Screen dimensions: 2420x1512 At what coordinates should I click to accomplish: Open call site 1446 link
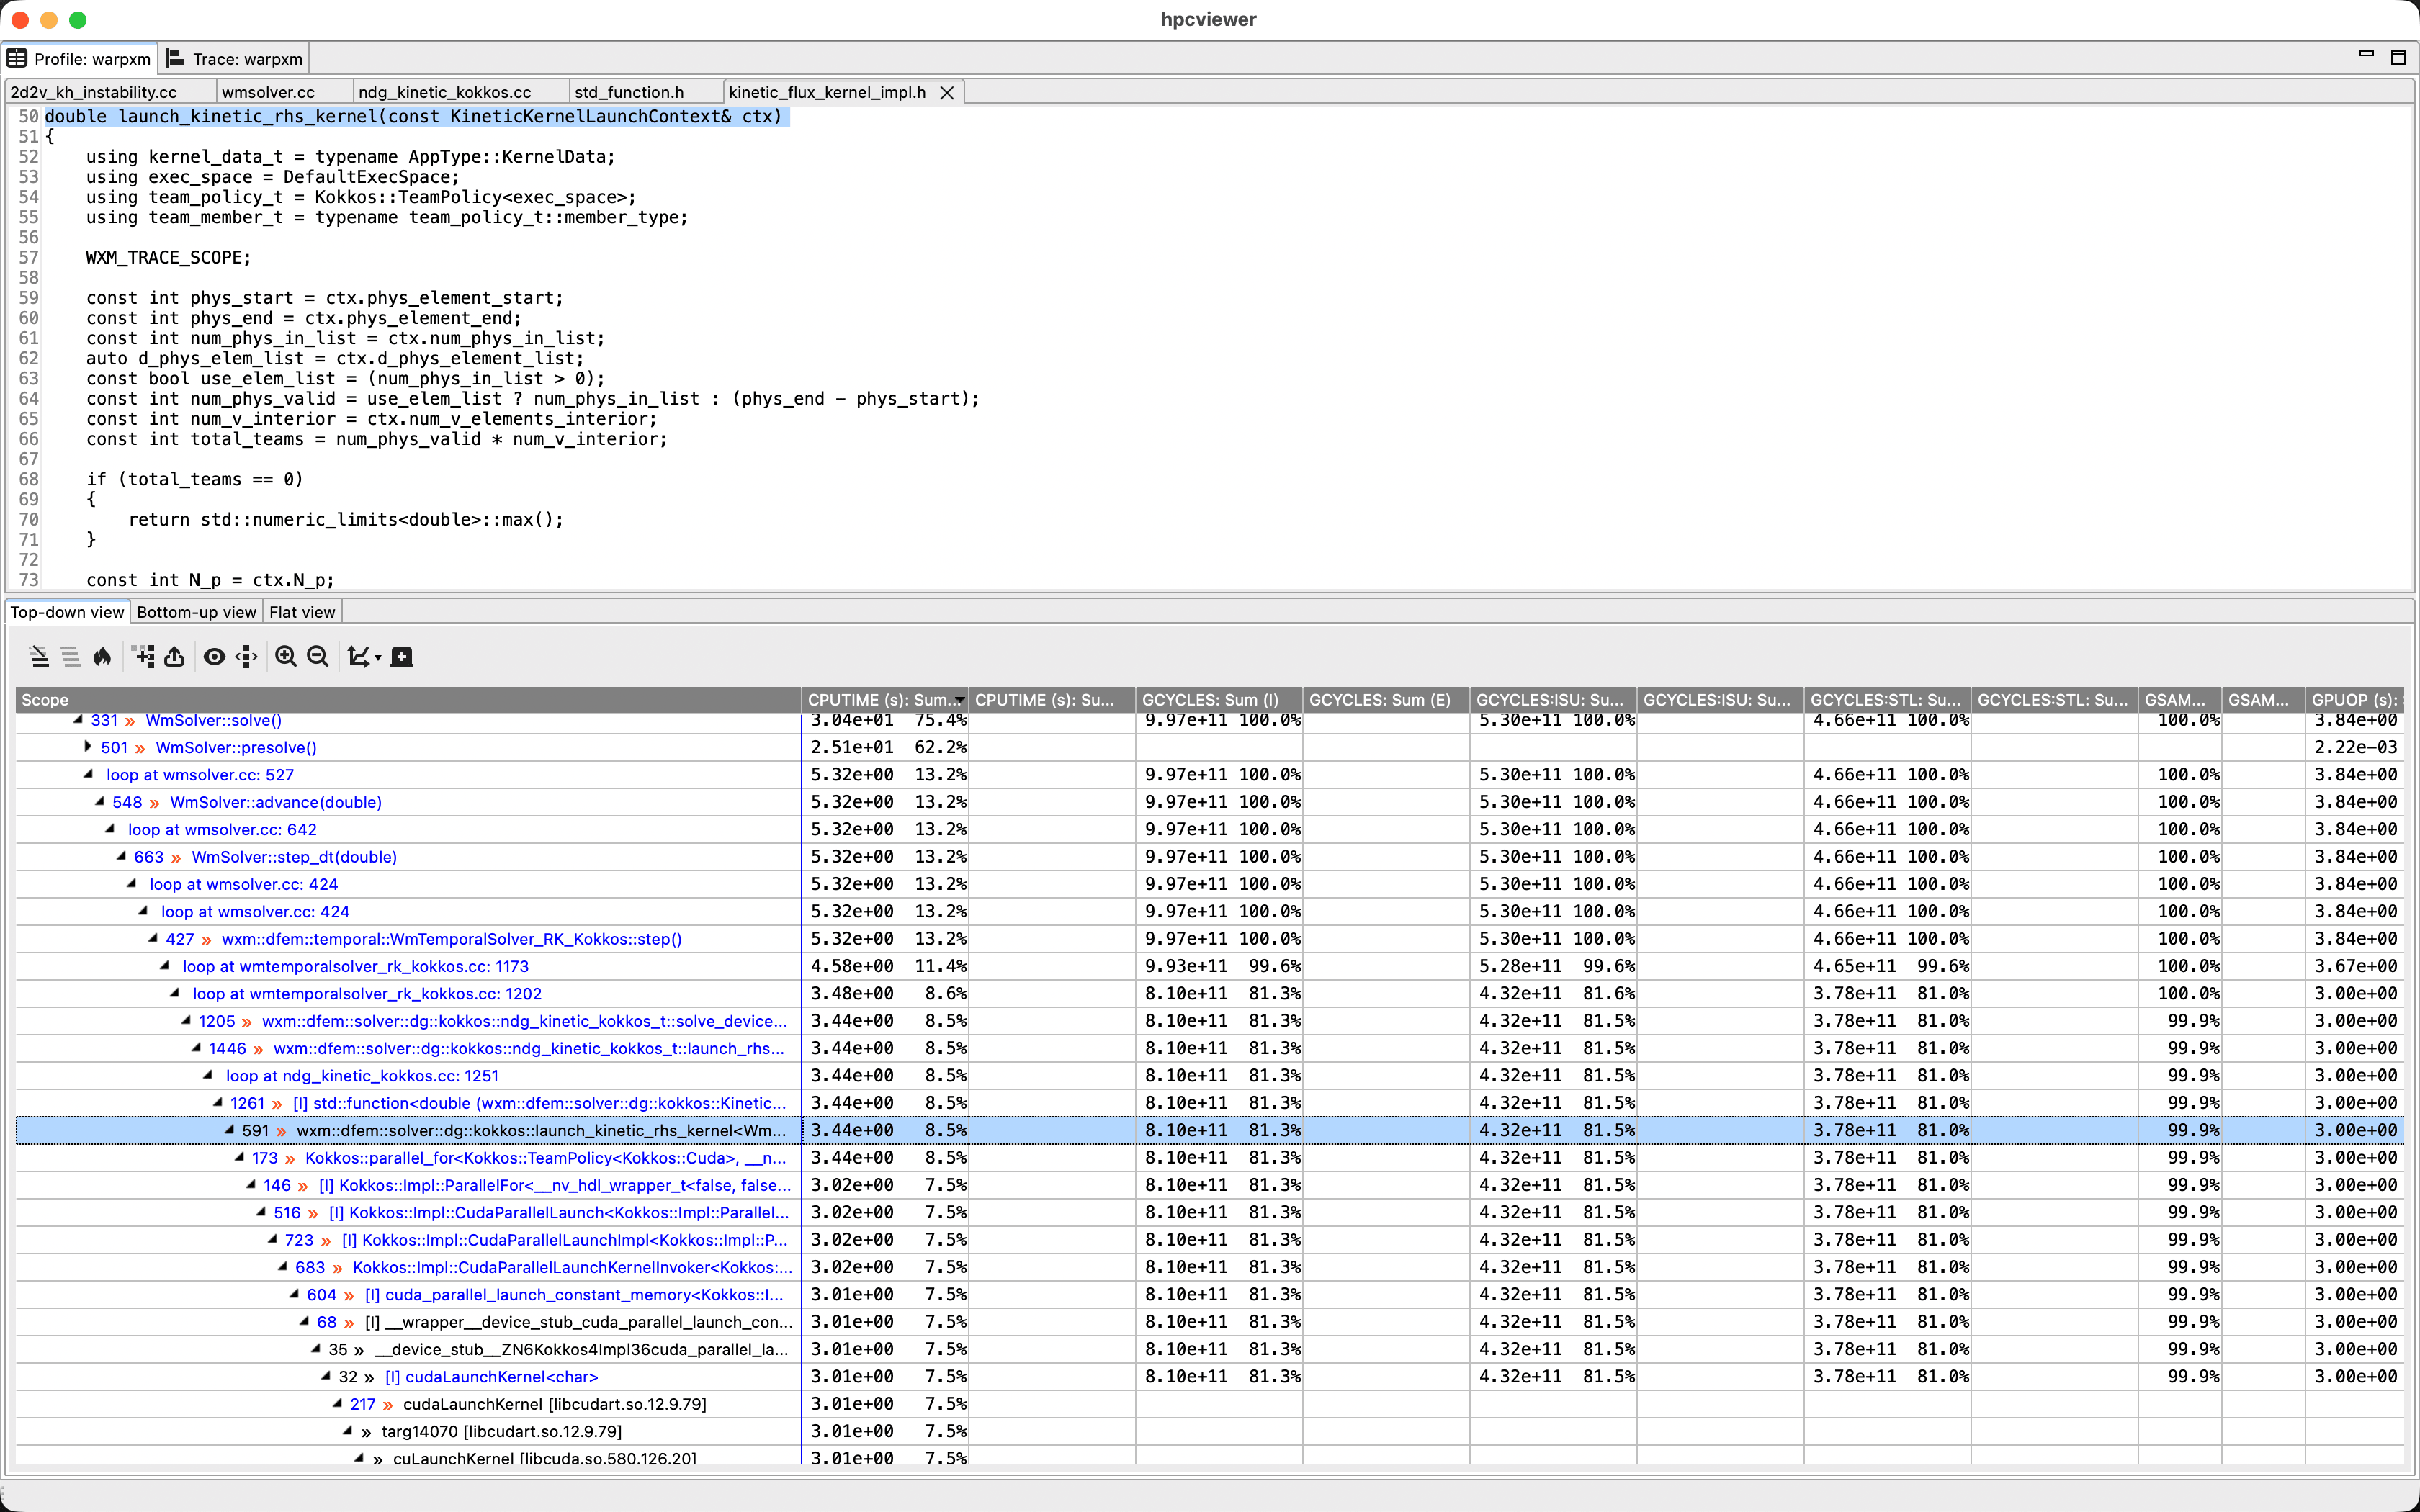click(227, 1048)
